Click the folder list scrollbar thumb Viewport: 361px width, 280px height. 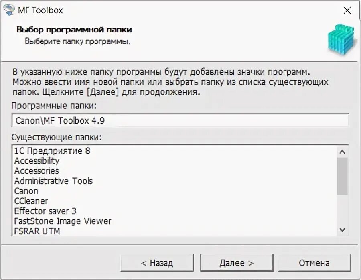342,176
